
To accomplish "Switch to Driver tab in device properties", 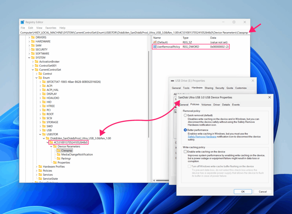I will coord(217,105).
